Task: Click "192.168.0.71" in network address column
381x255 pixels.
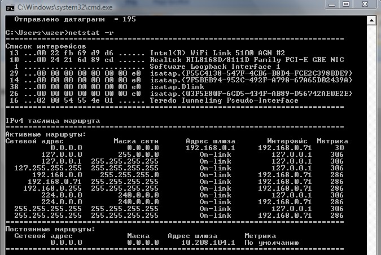Action: 55,182
